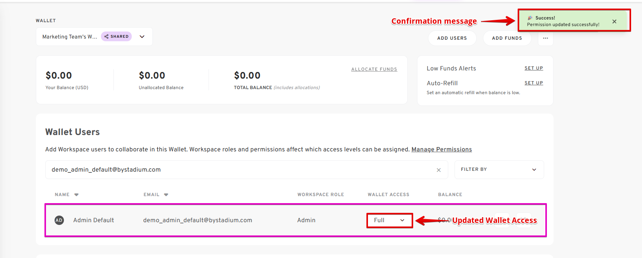Open the three-dots more options menu

(x=545, y=38)
